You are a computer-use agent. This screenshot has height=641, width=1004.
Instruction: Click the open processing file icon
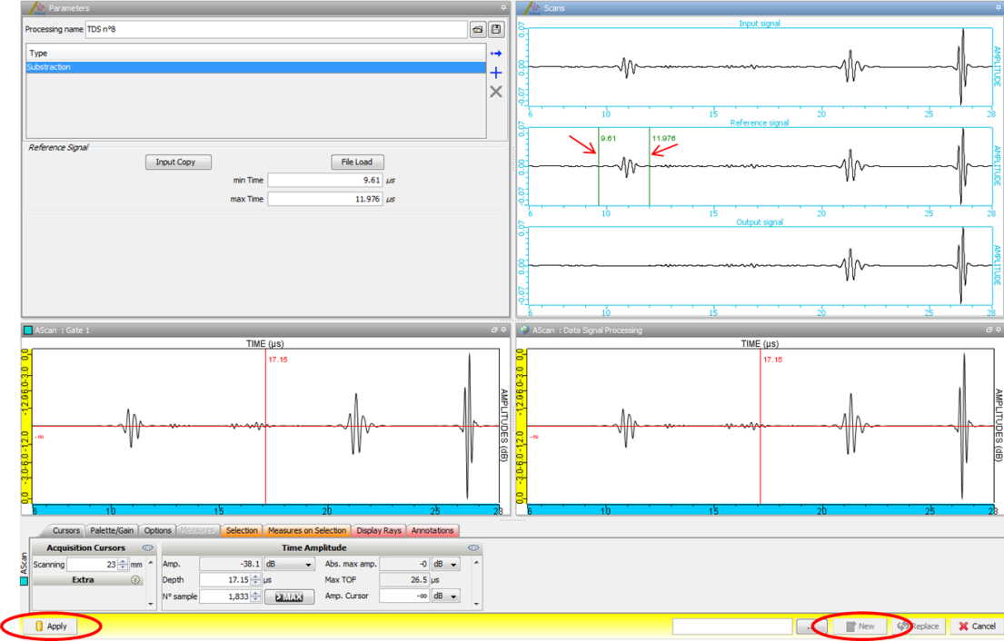[478, 30]
